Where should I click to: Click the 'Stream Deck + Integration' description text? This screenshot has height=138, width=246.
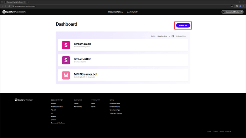[x=82, y=47]
